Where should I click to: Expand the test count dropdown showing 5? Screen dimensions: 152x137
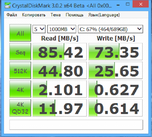pyautogui.click(x=39, y=29)
